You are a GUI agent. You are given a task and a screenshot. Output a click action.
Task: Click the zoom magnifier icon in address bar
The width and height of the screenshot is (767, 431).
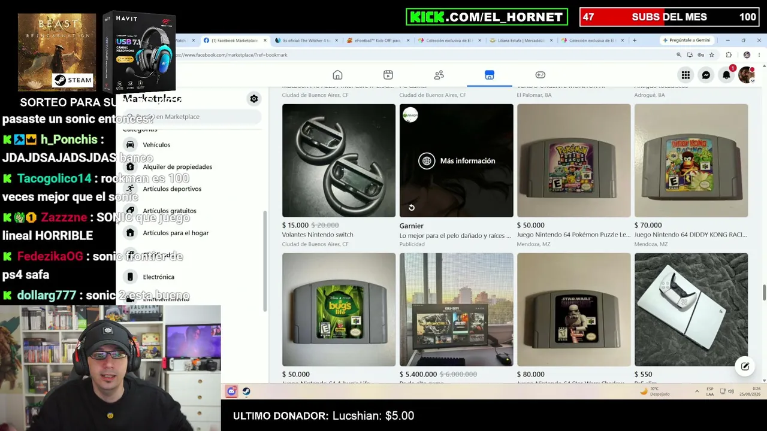point(679,55)
